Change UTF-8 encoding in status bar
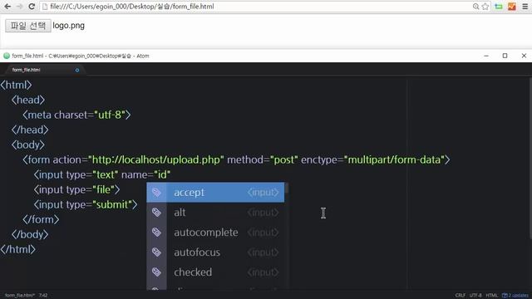The image size is (532, 299). tap(475, 296)
